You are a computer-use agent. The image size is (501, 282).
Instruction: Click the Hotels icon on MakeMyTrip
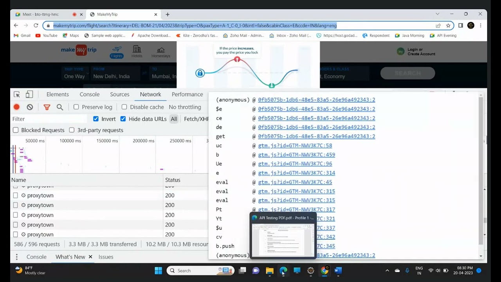[137, 52]
